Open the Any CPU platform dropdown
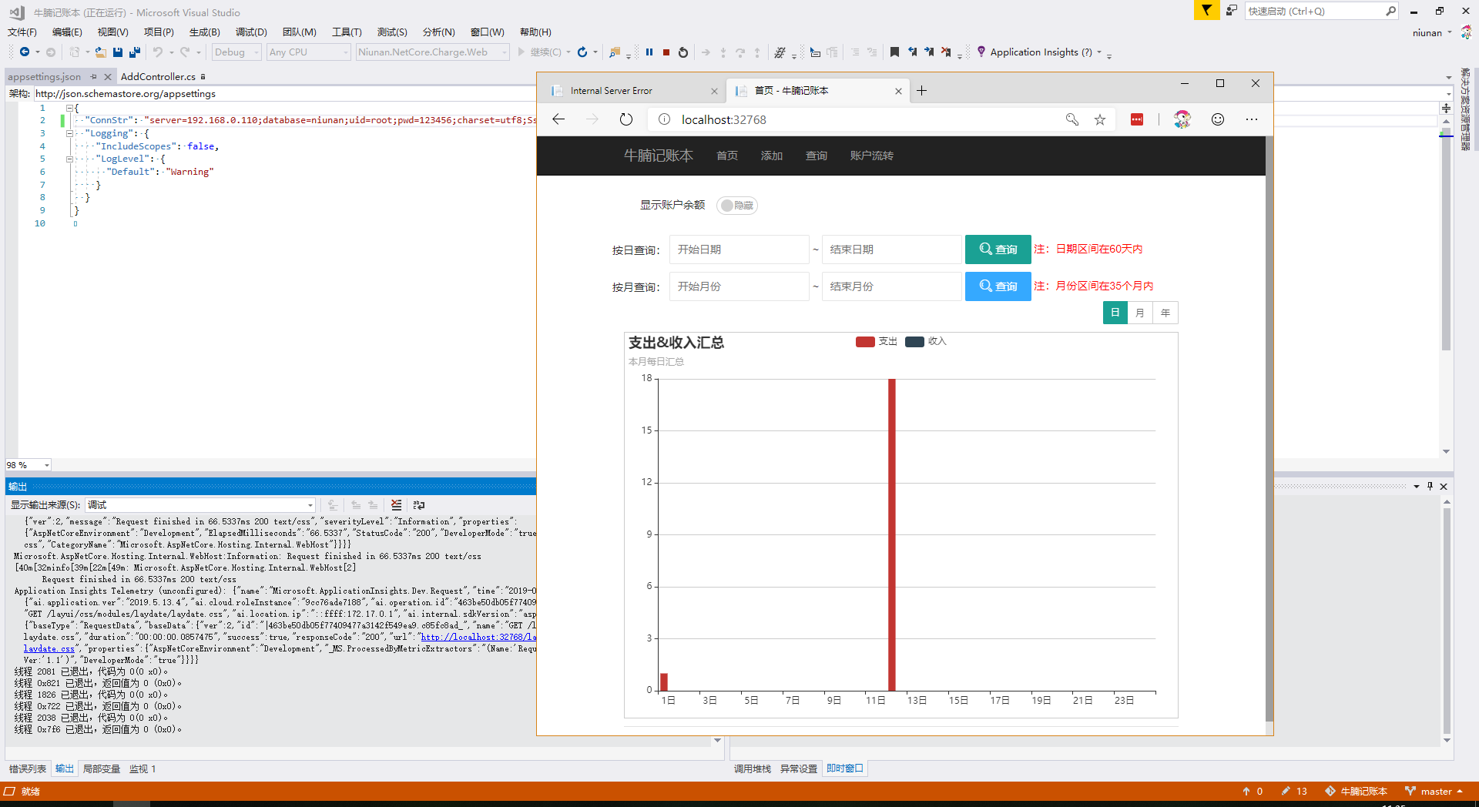 click(309, 52)
